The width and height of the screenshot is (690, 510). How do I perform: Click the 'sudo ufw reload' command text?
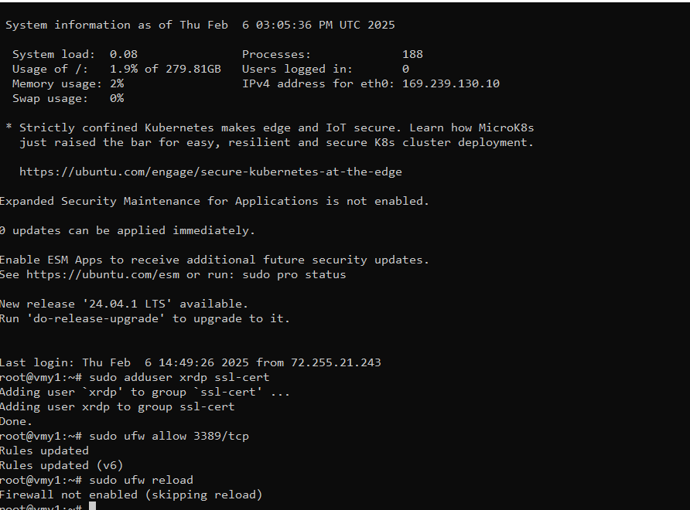[142, 480]
